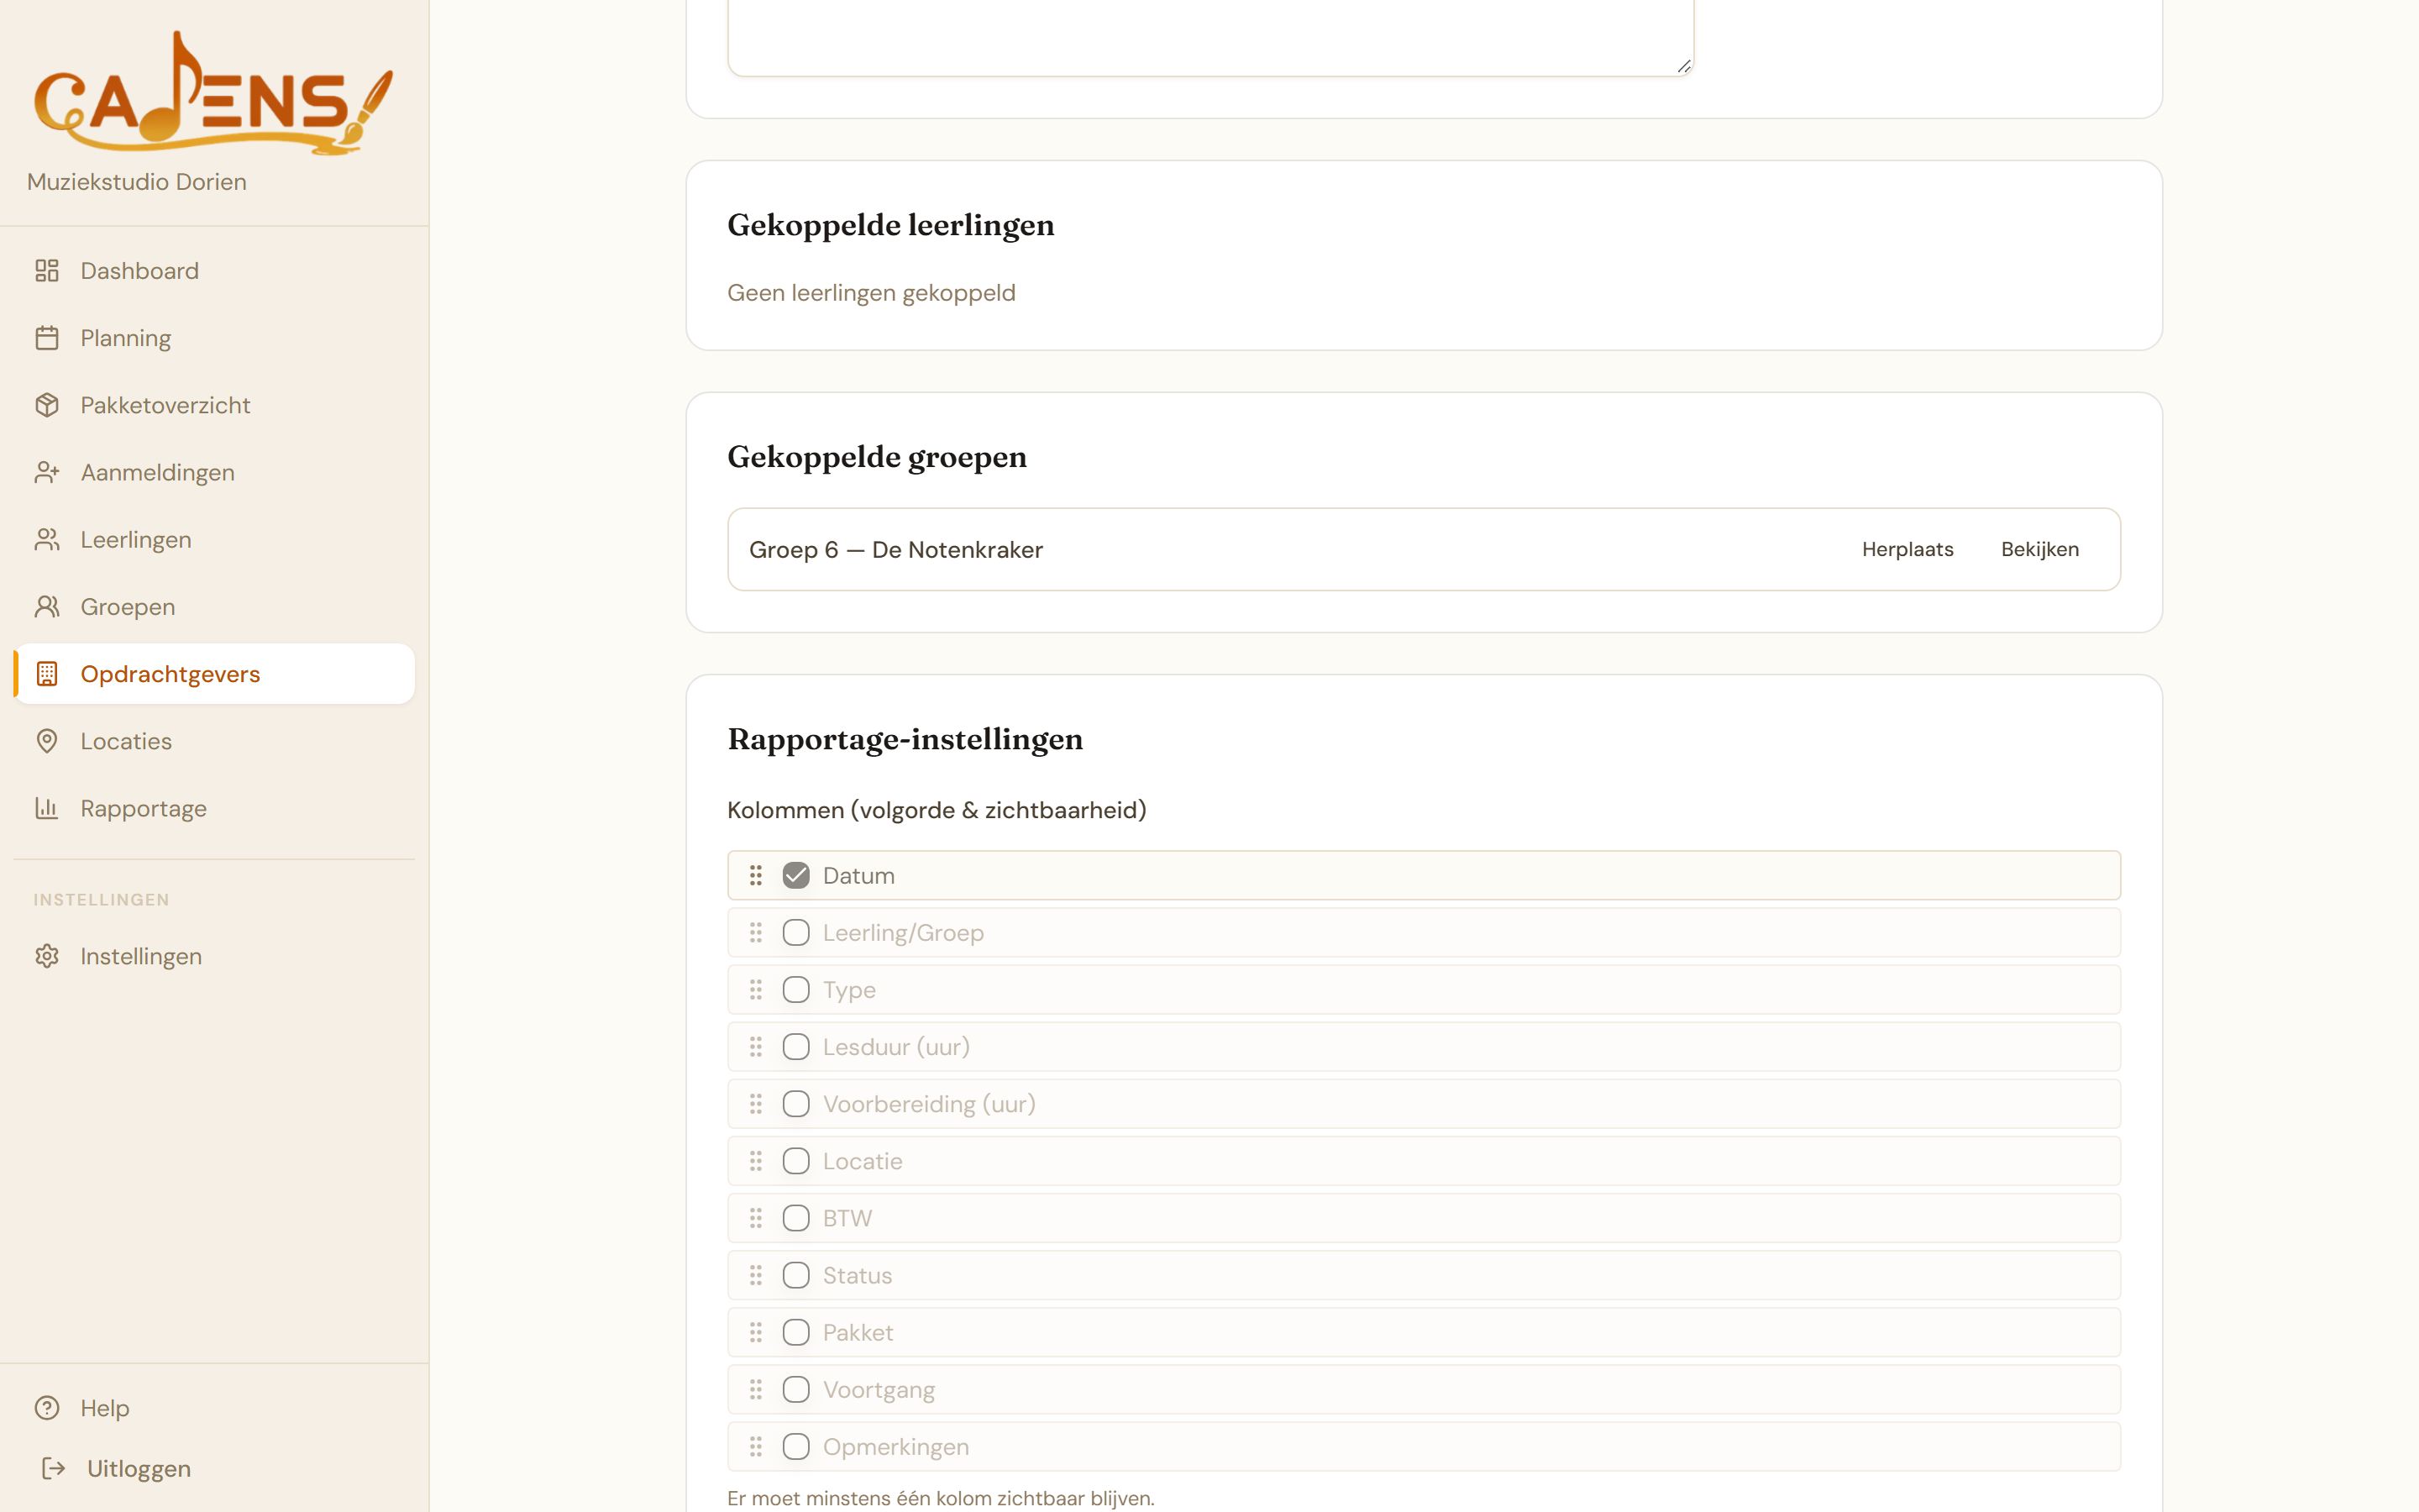Enable the Leerling/Groep column checkbox
The width and height of the screenshot is (2419, 1512).
(x=795, y=933)
